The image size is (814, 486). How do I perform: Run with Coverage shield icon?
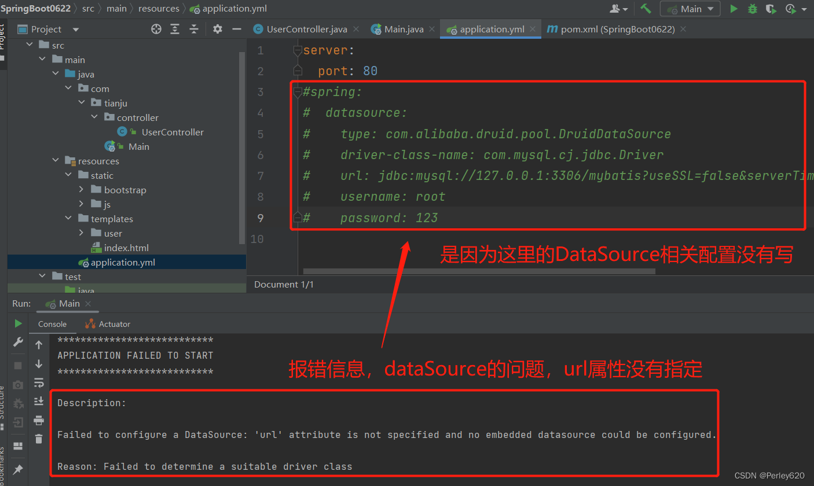[771, 9]
